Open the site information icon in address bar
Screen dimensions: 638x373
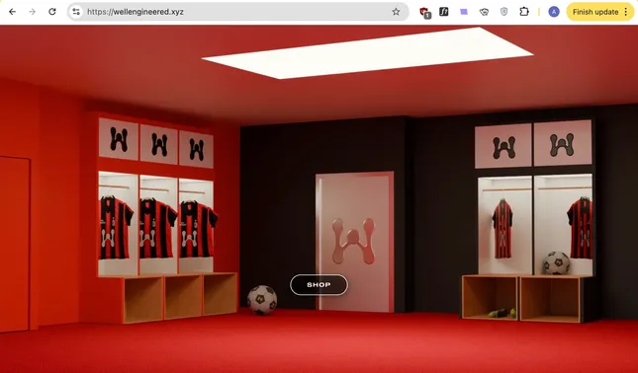(x=76, y=12)
